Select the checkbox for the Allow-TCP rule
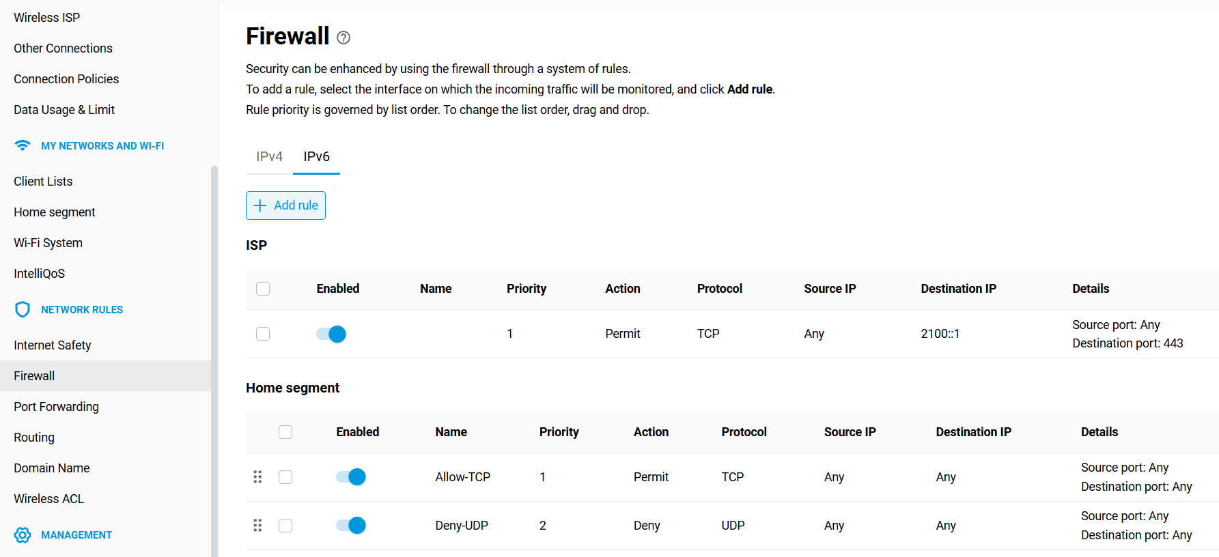Image resolution: width=1219 pixels, height=557 pixels. (285, 476)
